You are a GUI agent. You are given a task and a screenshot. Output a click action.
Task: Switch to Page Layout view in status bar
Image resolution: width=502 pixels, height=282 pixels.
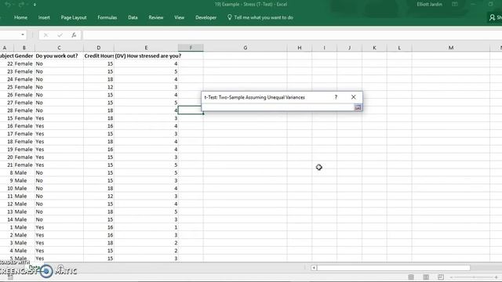tap(426, 277)
